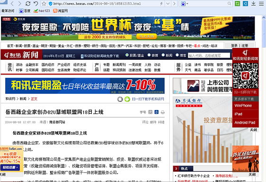This screenshot has height=182, width=266.
Task: Select the 股票/基金 search radio button
Action: click(x=127, y=55)
